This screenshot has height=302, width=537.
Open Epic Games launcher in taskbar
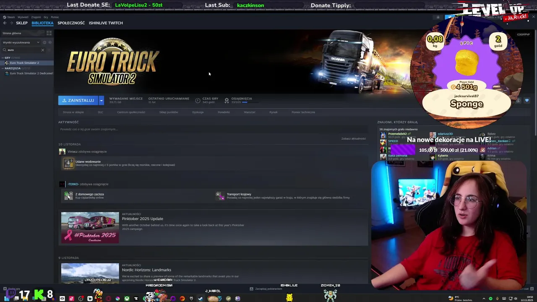[191, 299]
